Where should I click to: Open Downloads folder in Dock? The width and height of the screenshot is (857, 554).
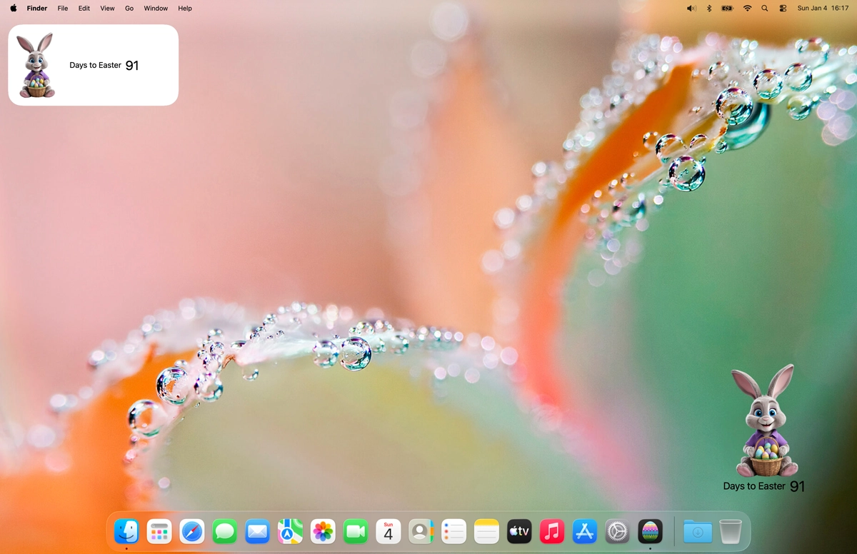click(698, 531)
